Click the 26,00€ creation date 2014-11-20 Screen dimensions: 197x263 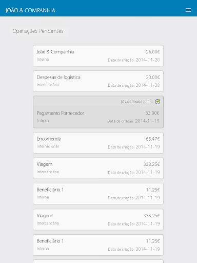[148, 60]
